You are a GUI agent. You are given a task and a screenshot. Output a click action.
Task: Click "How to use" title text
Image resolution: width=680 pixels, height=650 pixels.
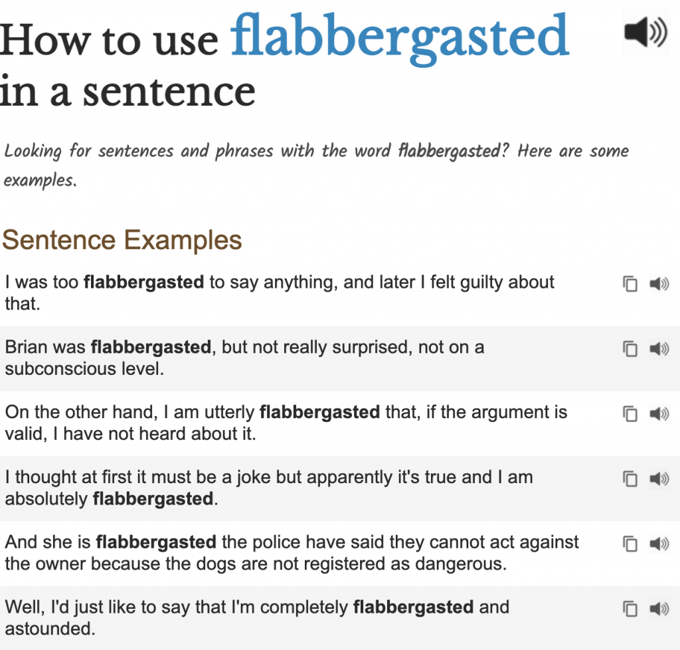click(109, 41)
